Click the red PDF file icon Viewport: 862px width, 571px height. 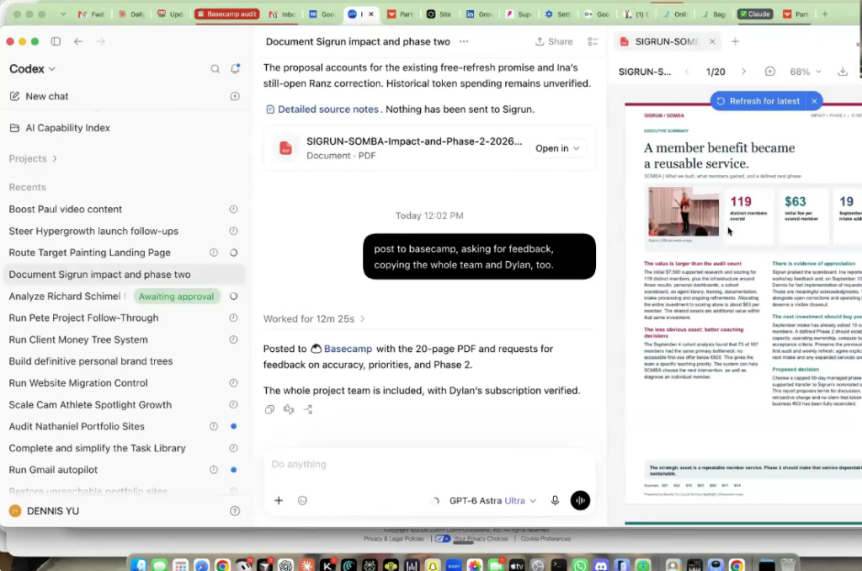[286, 148]
